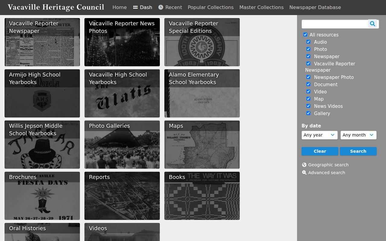This screenshot has width=386, height=241.
Task: Open Newspaper Database in the navbar
Action: coord(315,7)
